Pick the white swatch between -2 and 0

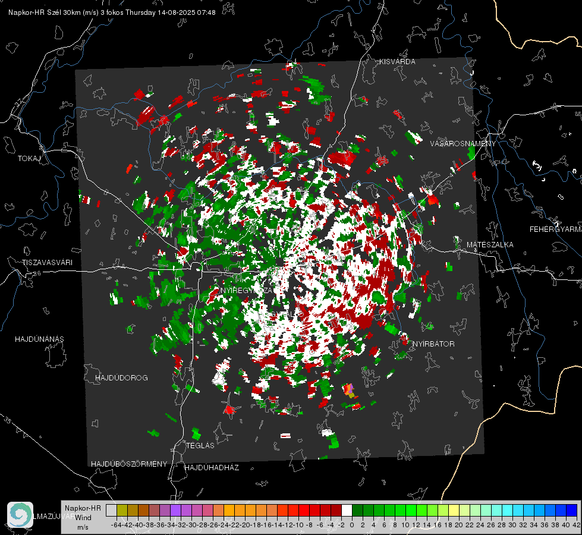pyautogui.click(x=347, y=511)
